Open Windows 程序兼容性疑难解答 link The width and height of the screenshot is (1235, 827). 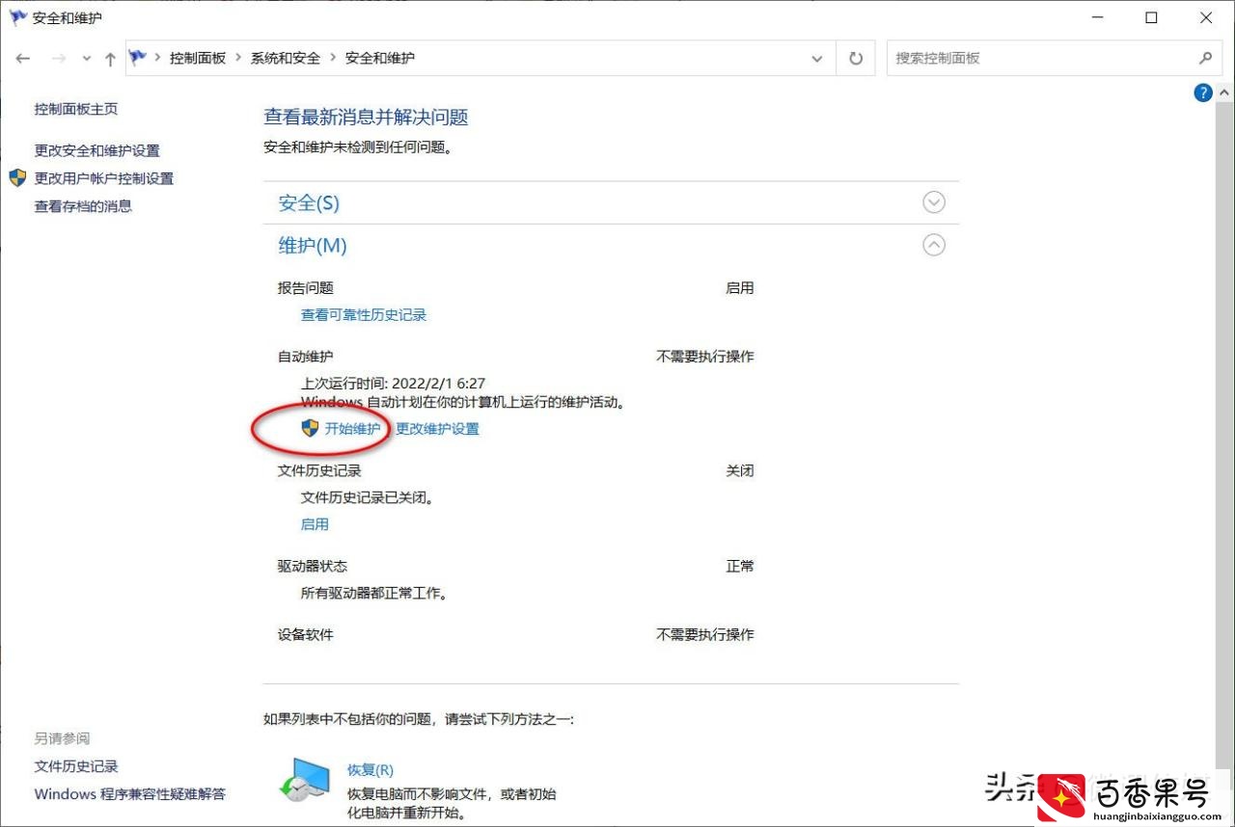(x=129, y=794)
